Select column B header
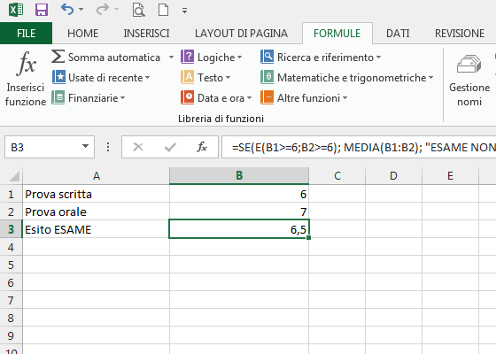Viewport: 496px width, 354px height. click(x=239, y=176)
